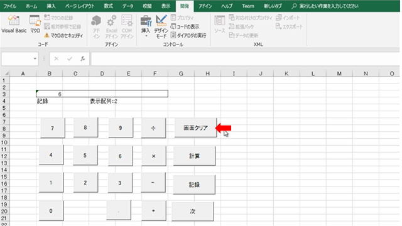Open the マクロ macros dialog

[x=35, y=24]
